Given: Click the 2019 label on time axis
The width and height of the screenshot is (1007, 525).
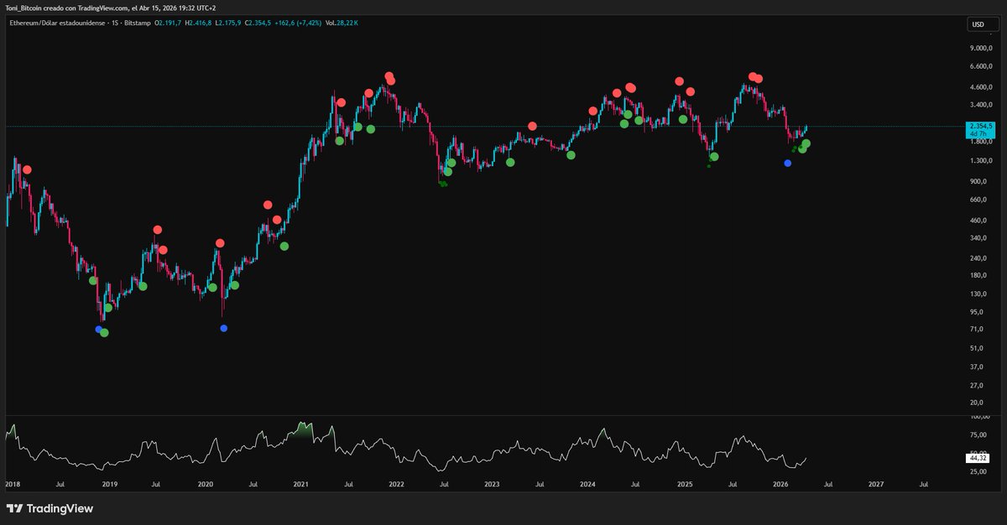Looking at the screenshot, I should click(109, 484).
